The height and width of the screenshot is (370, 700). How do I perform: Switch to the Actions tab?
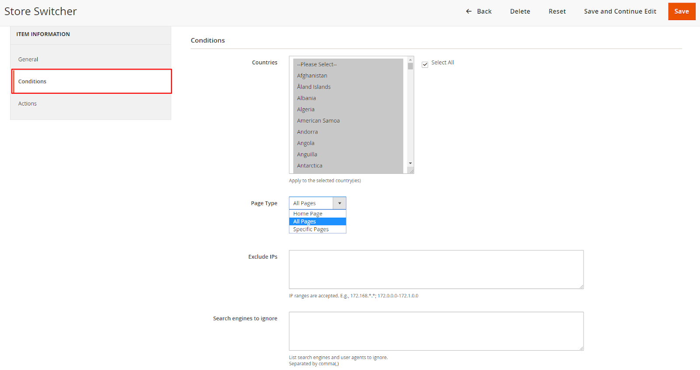point(28,104)
